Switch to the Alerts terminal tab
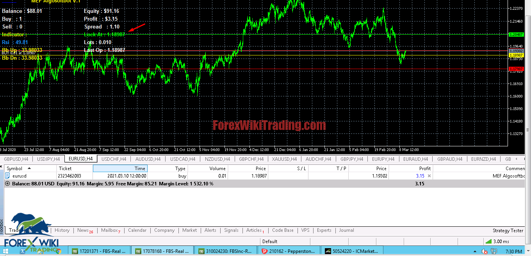This screenshot has height=256, width=531. tap(210, 230)
